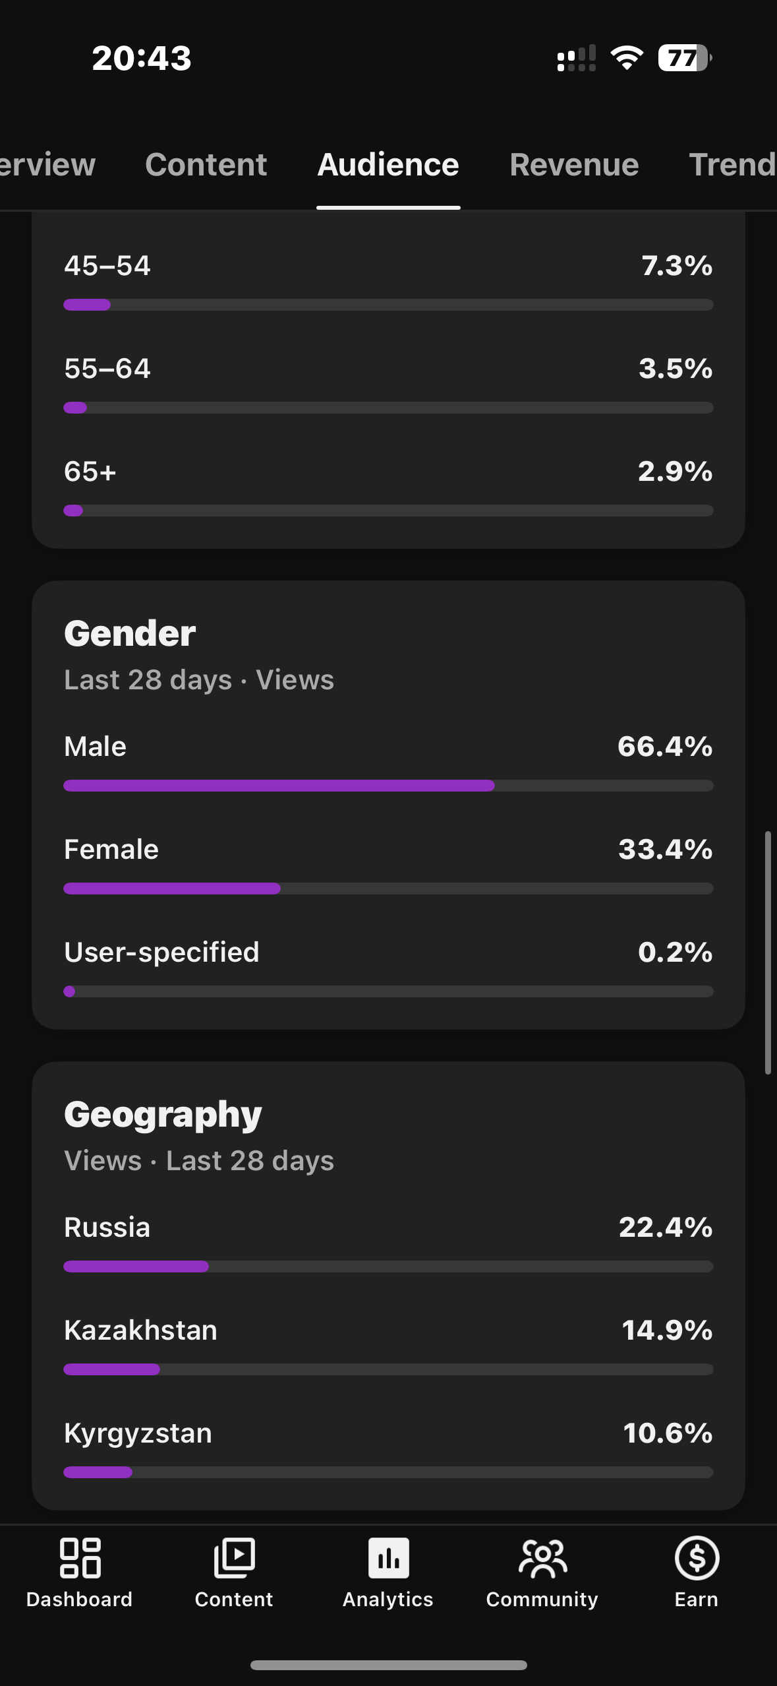Open the Gender card heading
This screenshot has width=777, height=1686.
coord(130,633)
